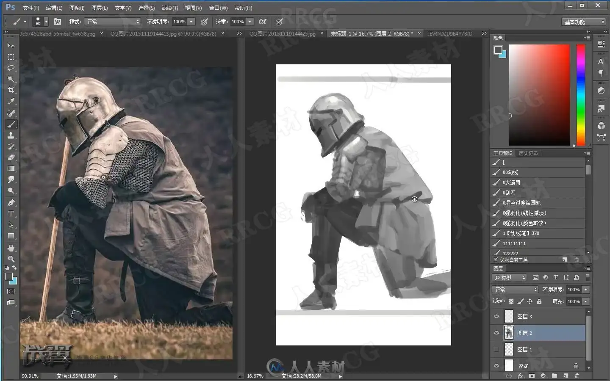Select the Crop tool

click(x=11, y=90)
